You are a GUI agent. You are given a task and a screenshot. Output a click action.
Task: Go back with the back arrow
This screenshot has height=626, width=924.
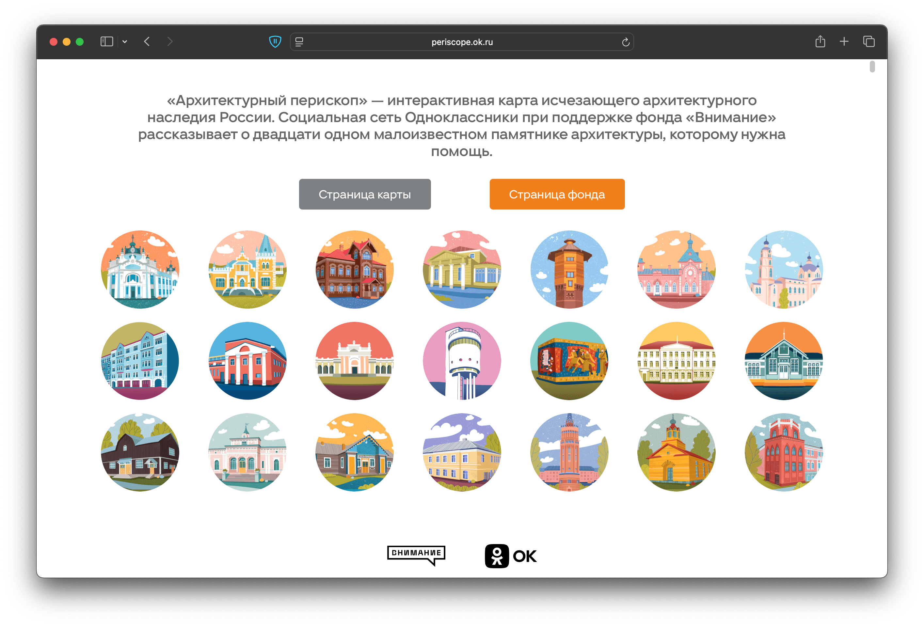pyautogui.click(x=147, y=42)
